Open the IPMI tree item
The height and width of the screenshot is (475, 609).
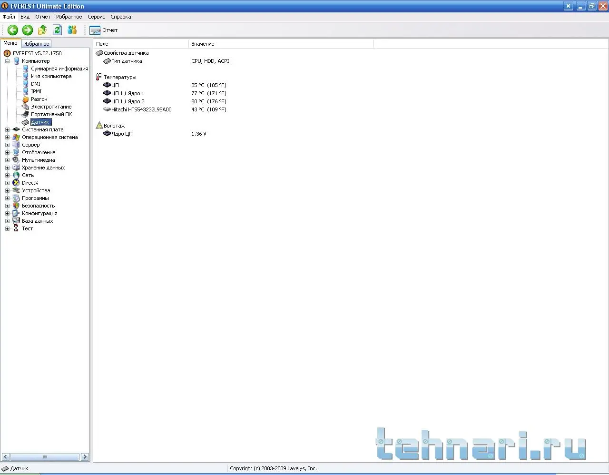click(36, 91)
